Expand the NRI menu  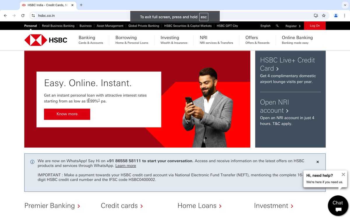tap(216, 40)
